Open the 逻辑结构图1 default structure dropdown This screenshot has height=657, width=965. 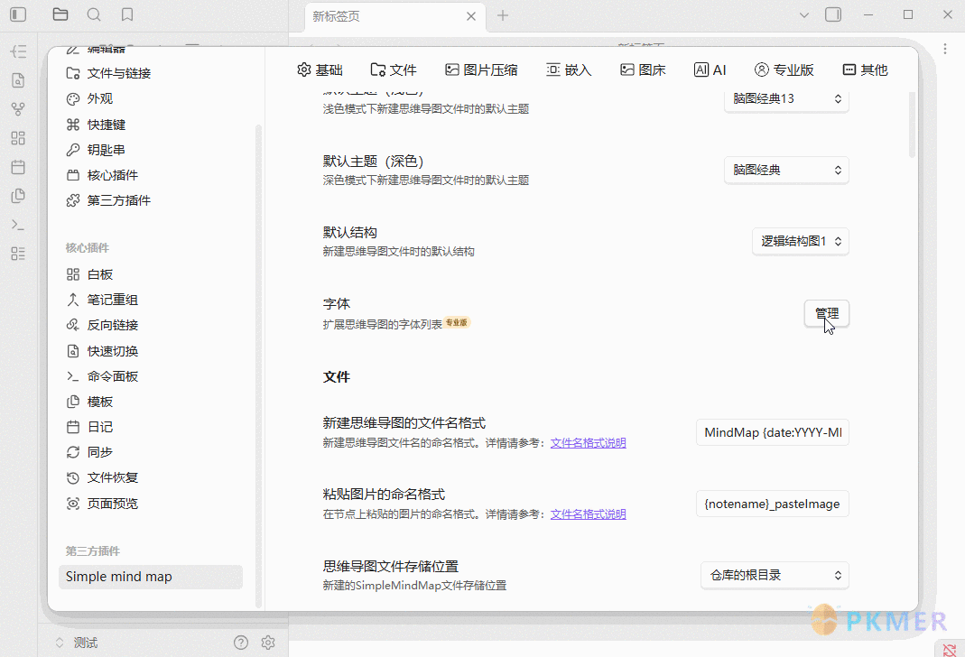click(801, 241)
